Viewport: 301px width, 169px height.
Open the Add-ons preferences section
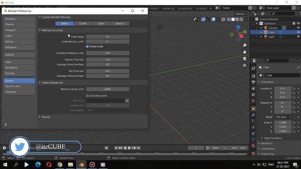pos(19,55)
